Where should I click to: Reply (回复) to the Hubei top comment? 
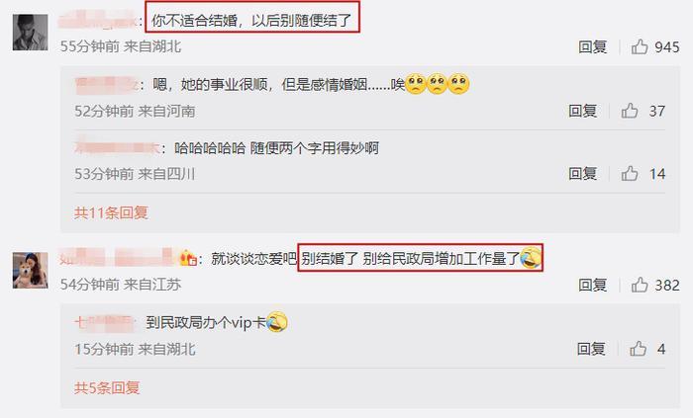[x=593, y=46]
